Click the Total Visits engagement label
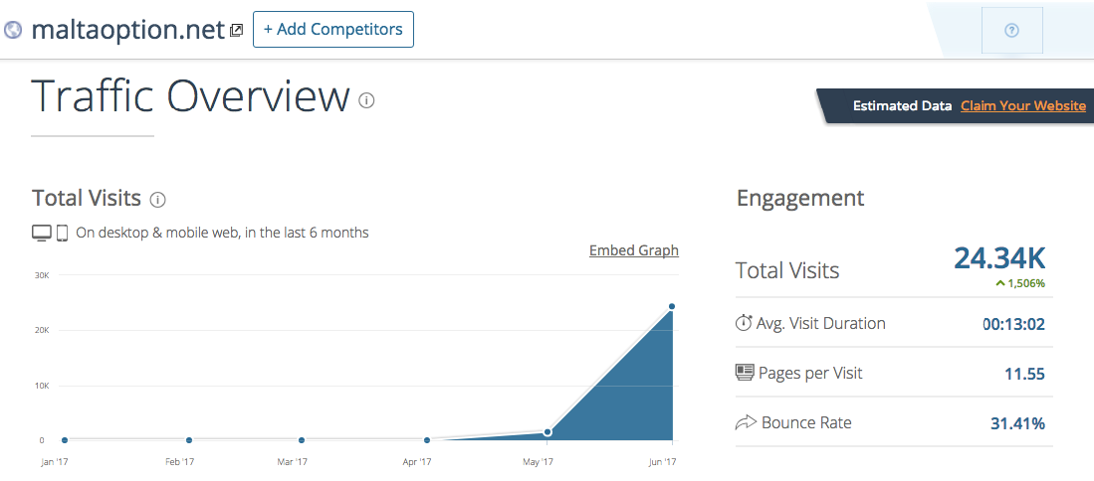This screenshot has height=481, width=1094. [x=787, y=270]
